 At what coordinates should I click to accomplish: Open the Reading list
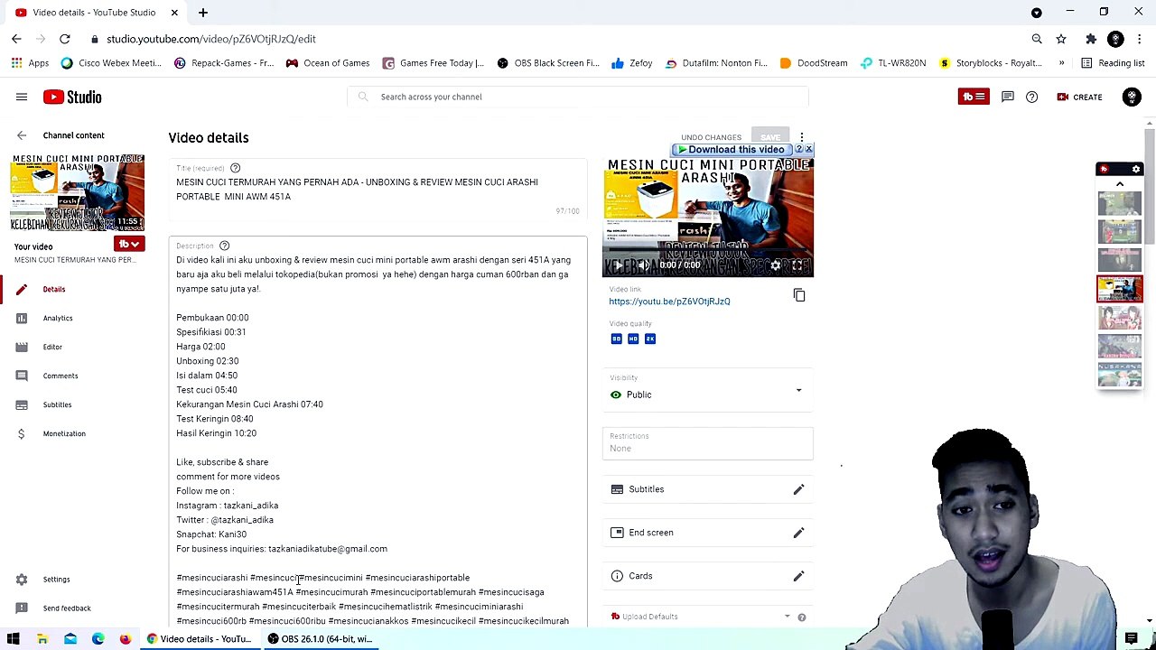tap(1113, 63)
